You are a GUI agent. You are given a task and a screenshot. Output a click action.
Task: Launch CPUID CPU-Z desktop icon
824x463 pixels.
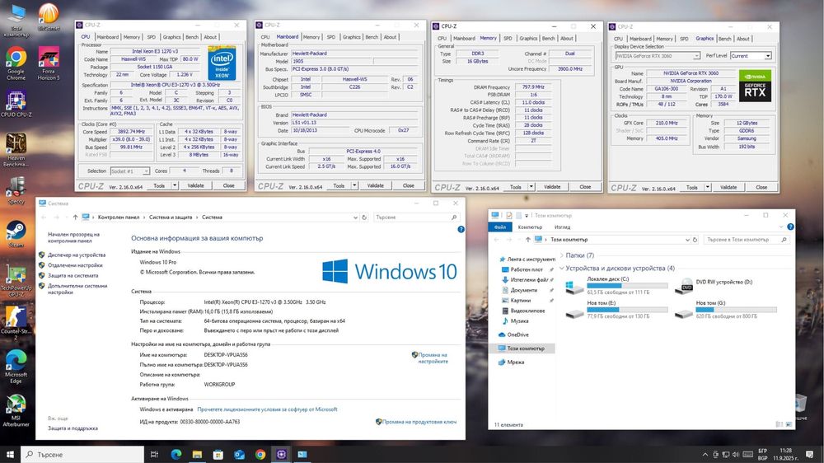click(16, 104)
